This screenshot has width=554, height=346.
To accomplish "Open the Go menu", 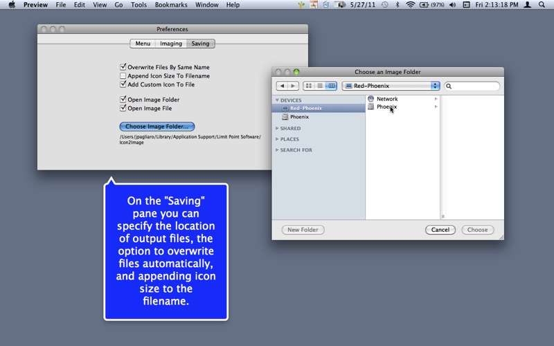I will click(118, 5).
